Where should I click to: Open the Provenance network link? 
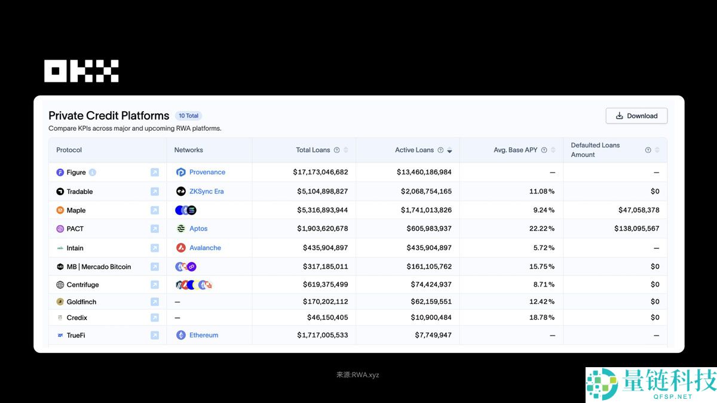[x=207, y=172]
